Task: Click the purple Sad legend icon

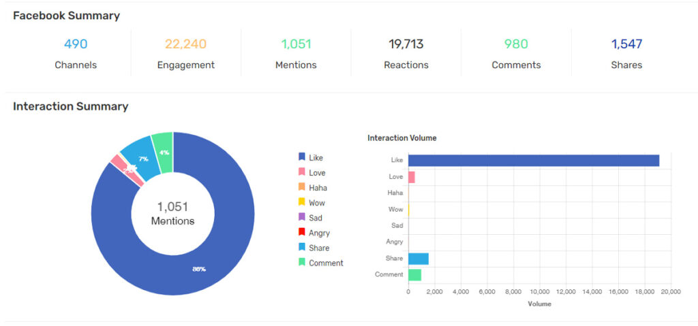Action: (301, 217)
